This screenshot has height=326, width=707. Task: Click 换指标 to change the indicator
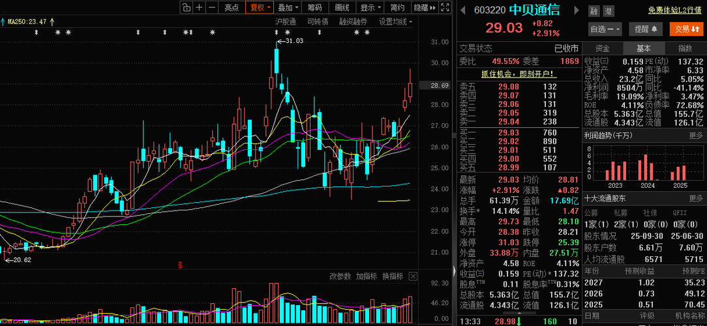pos(393,276)
